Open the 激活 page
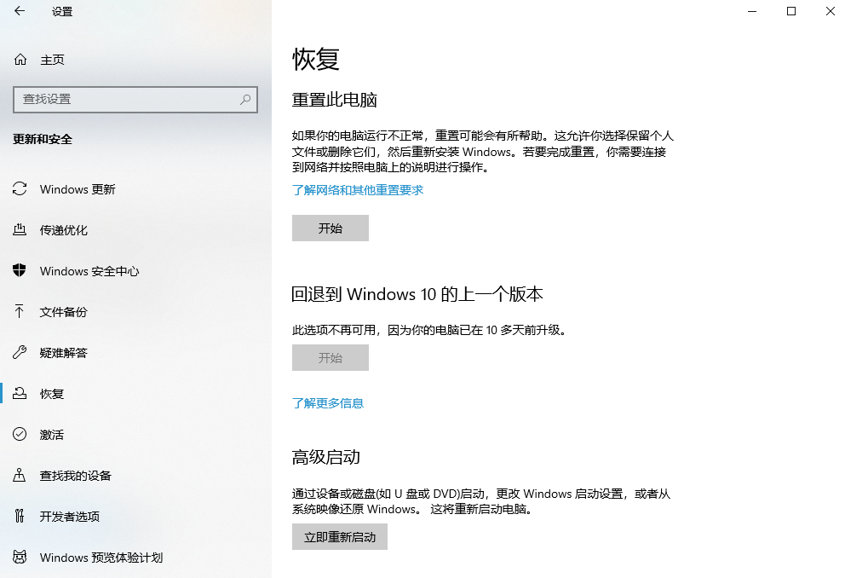Image resolution: width=845 pixels, height=578 pixels. [x=51, y=435]
